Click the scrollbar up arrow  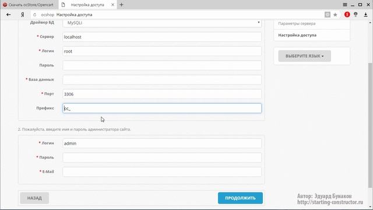click(x=370, y=23)
